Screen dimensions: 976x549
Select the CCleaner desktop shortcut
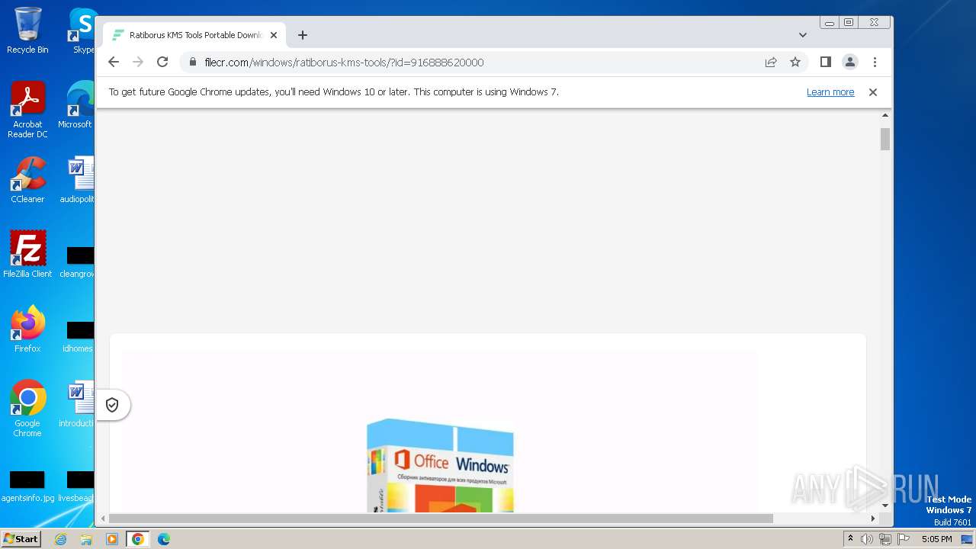(x=27, y=180)
